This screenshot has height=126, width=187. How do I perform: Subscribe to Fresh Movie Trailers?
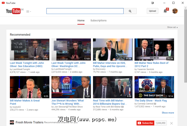coord(146,123)
